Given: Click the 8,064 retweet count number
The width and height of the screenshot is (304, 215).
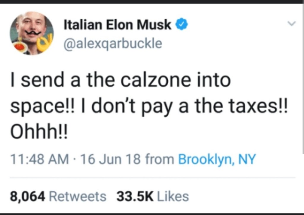Looking at the screenshot, I should tap(28, 196).
